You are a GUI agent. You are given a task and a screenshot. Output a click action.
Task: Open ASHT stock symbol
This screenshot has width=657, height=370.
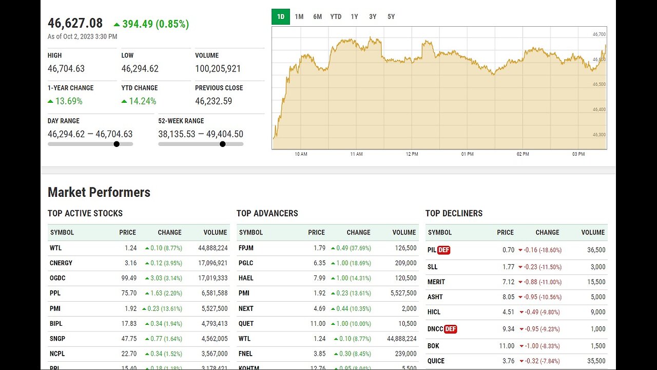435,297
